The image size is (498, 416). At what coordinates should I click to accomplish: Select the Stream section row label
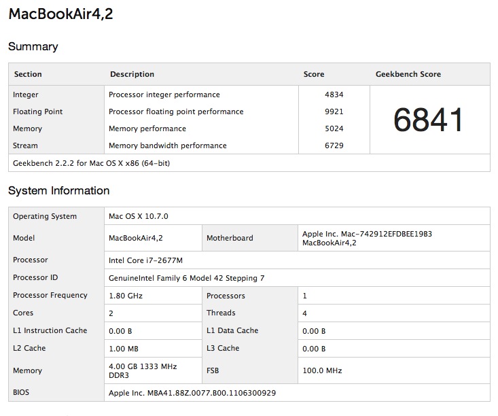25,145
